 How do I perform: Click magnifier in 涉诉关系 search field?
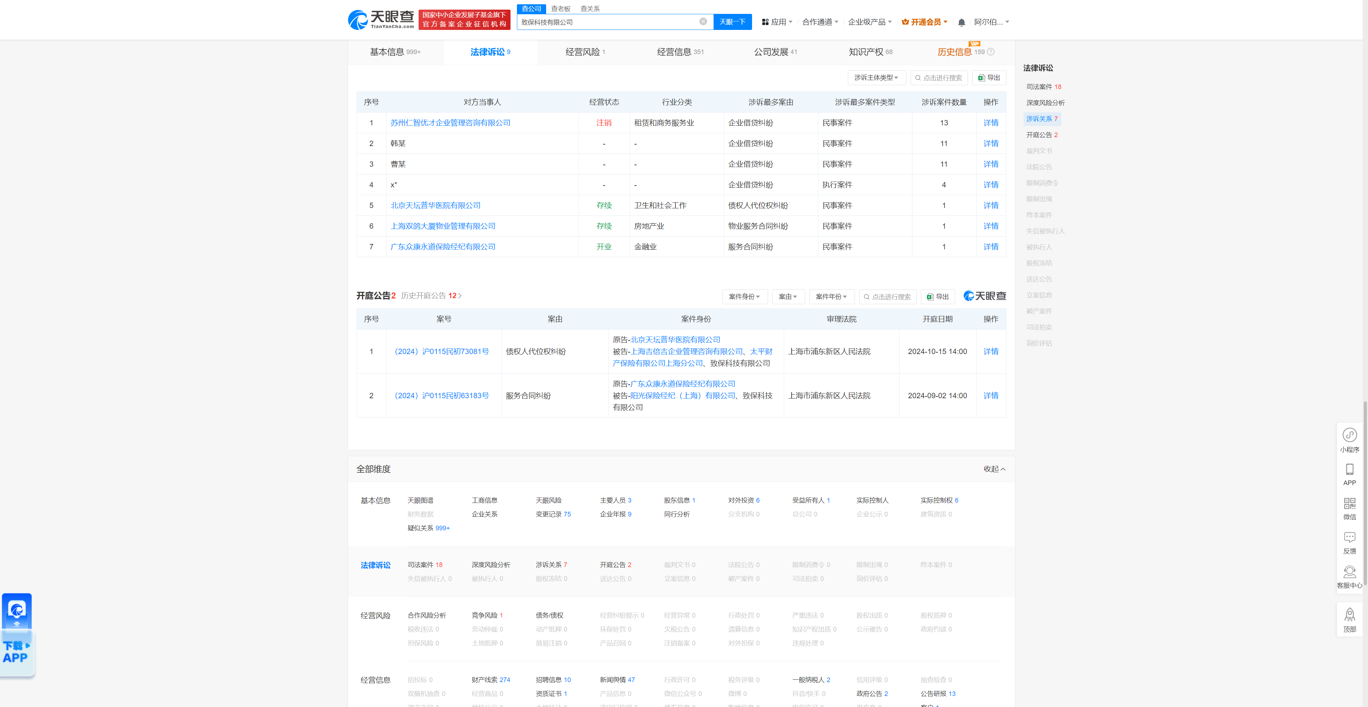click(918, 78)
